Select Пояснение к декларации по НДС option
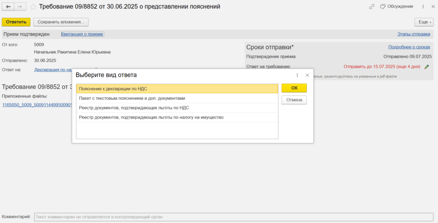This screenshot has width=438, height=223. coord(177,89)
